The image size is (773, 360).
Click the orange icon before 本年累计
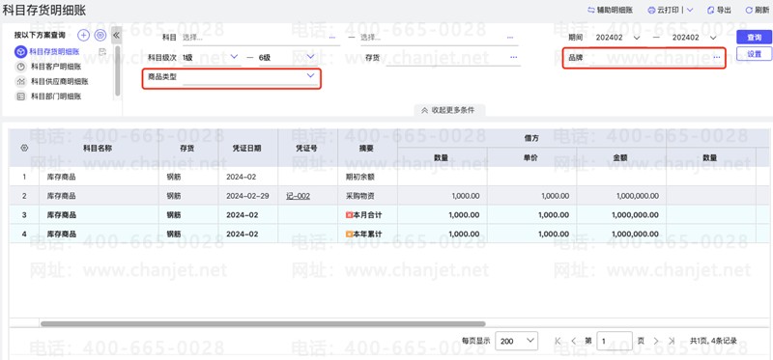(350, 234)
